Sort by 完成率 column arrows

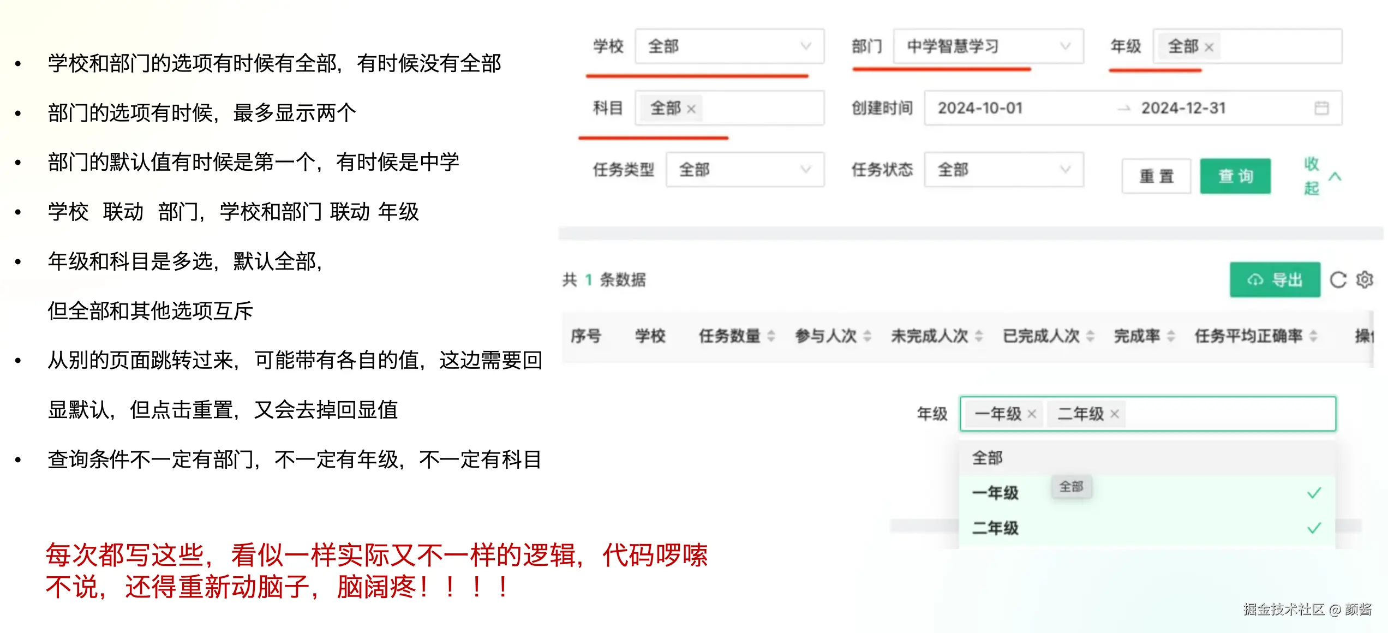(x=1171, y=336)
